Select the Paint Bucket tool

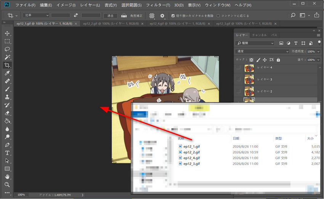(x=7, y=121)
